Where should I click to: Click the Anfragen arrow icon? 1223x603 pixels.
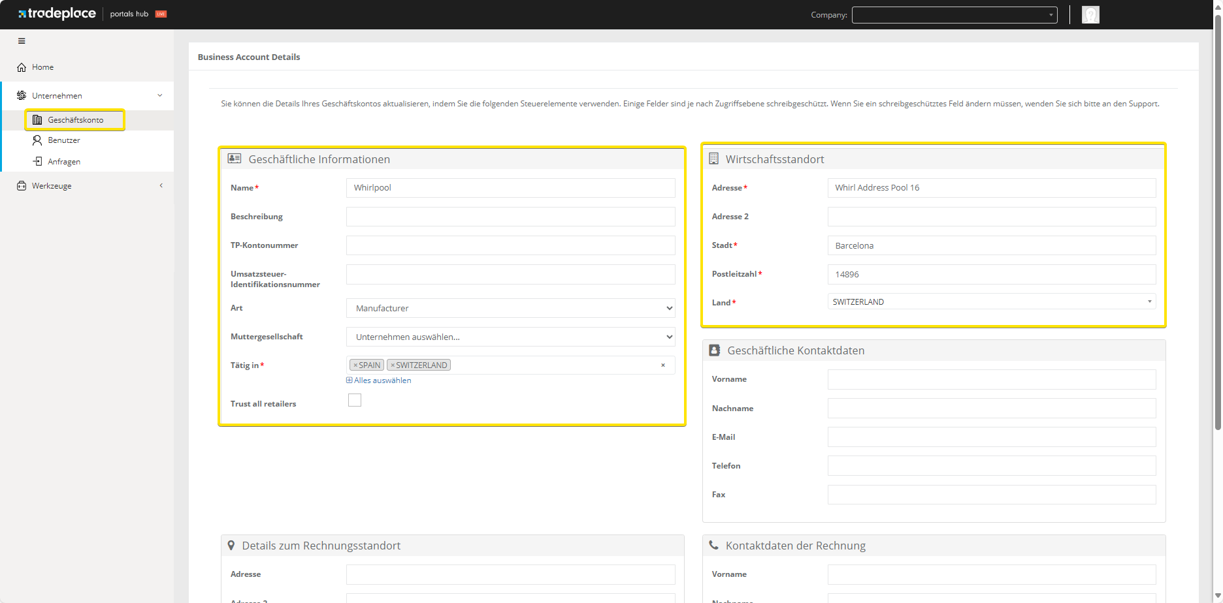[x=37, y=161]
